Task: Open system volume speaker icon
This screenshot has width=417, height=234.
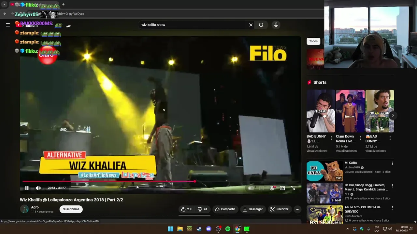Action: click(390, 229)
